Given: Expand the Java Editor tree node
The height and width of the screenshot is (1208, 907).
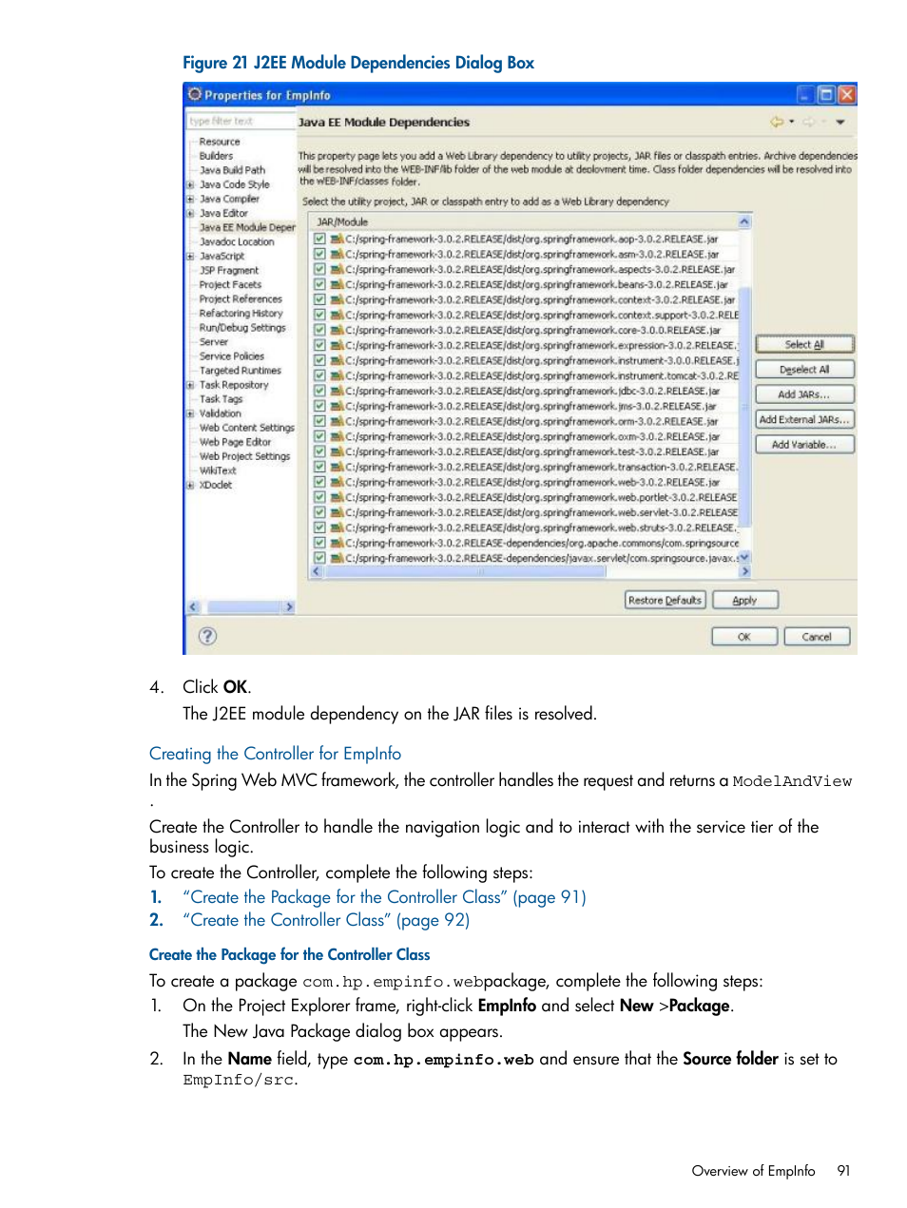Looking at the screenshot, I should [190, 214].
